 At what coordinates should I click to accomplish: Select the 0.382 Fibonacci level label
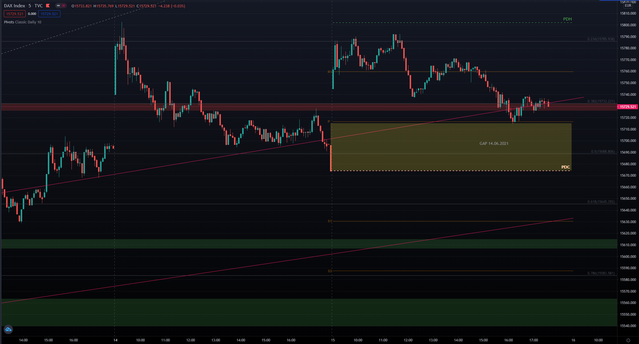tap(601, 101)
